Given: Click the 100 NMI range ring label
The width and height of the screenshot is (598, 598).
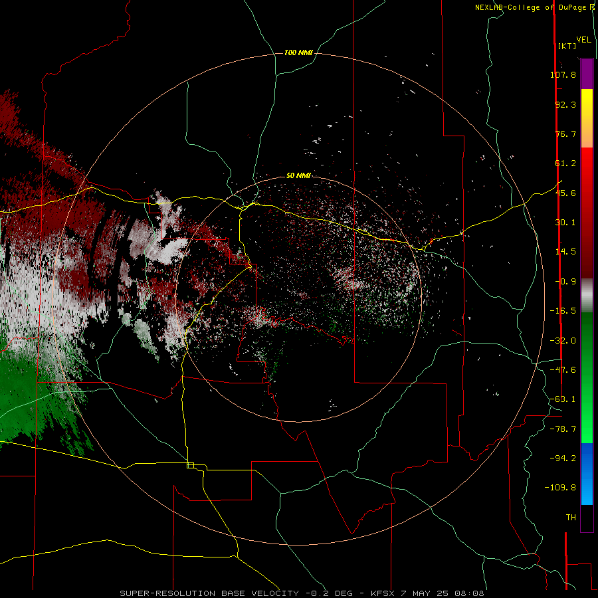Looking at the screenshot, I should point(298,52).
